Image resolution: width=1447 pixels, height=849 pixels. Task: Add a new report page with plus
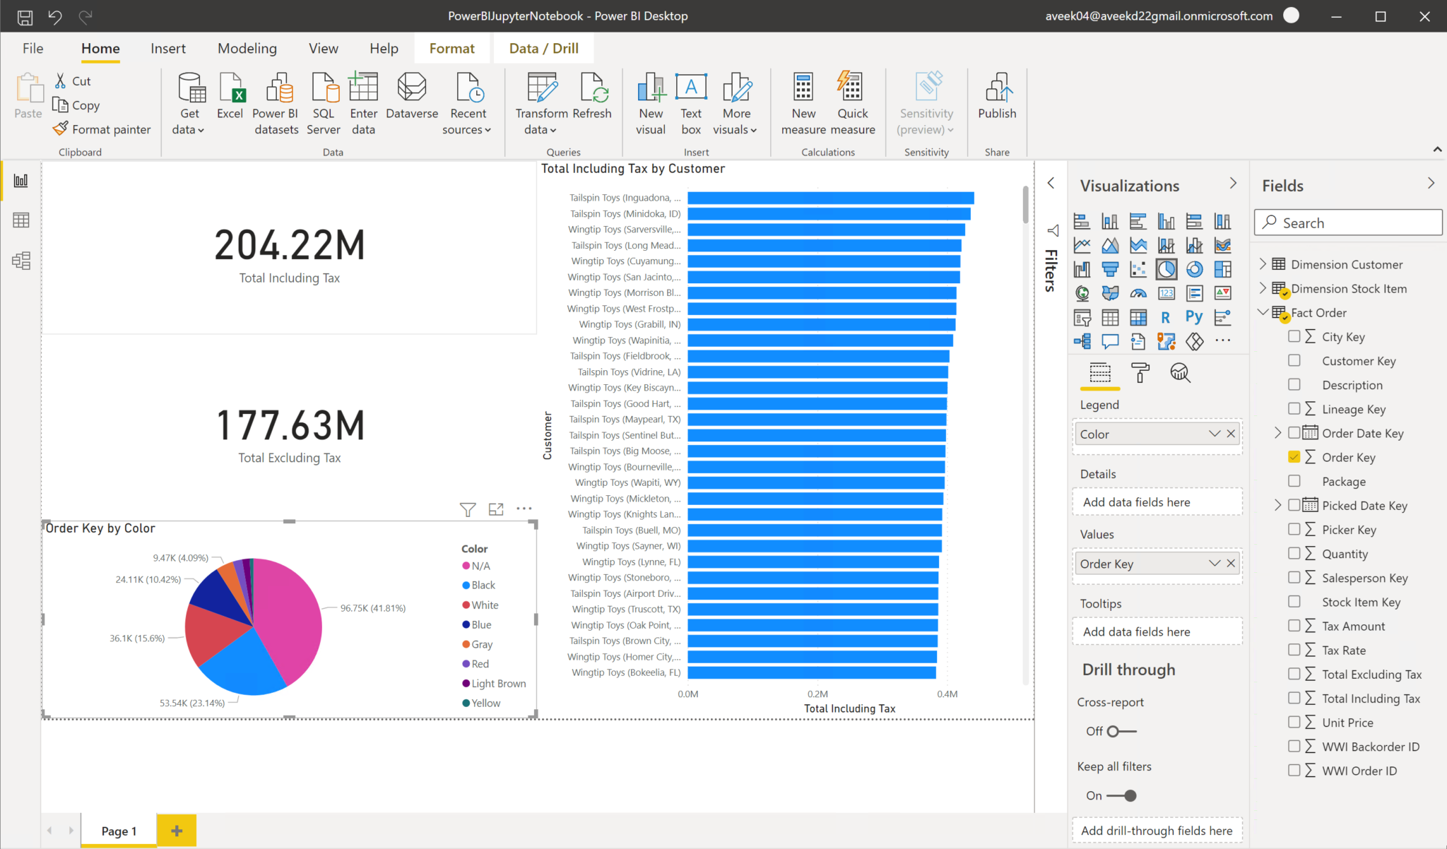pyautogui.click(x=176, y=830)
